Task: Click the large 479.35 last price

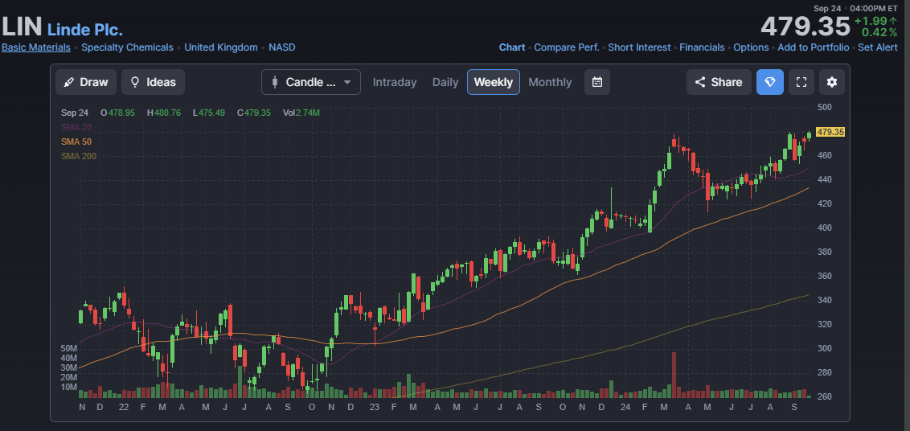Action: (805, 27)
